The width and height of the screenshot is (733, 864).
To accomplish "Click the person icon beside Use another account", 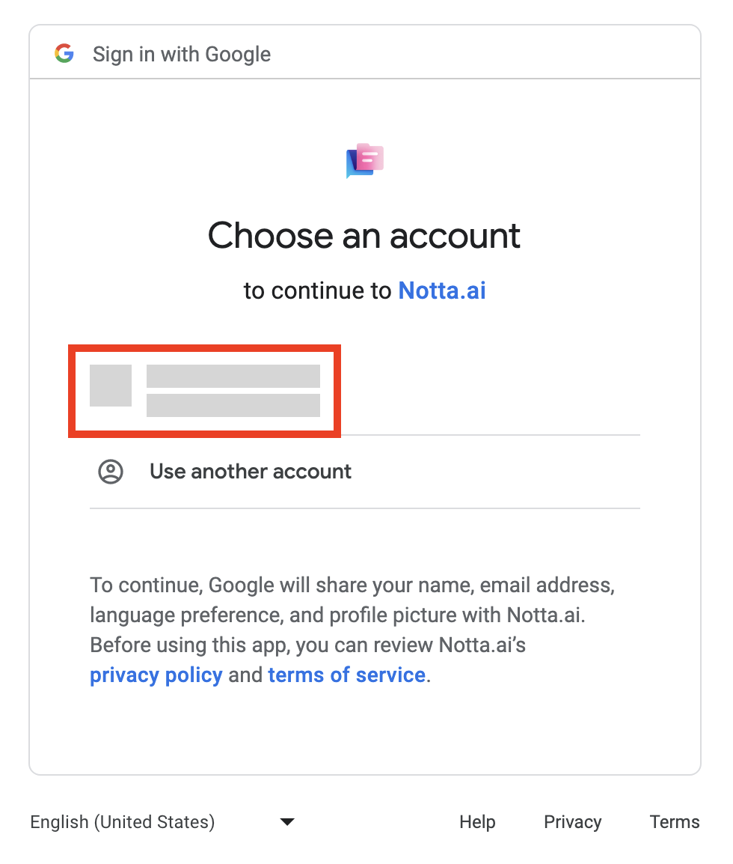I will (x=111, y=472).
